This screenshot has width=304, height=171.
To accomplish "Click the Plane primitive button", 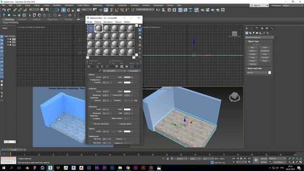I will (265, 61).
